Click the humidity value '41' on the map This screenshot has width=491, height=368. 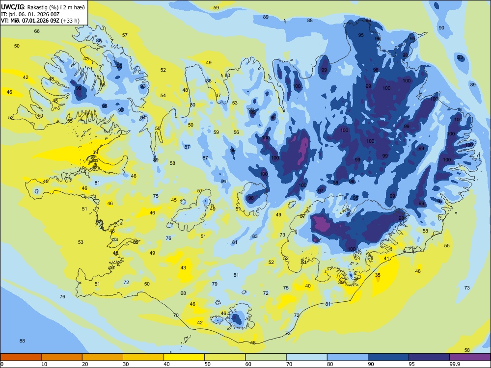(x=386, y=259)
